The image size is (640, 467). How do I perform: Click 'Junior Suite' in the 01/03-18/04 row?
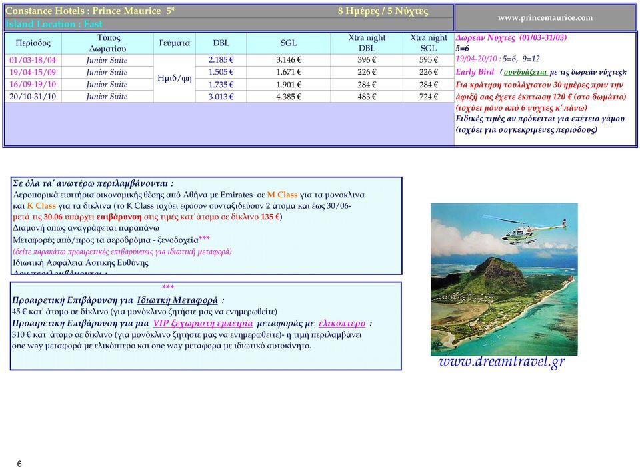tap(107, 60)
